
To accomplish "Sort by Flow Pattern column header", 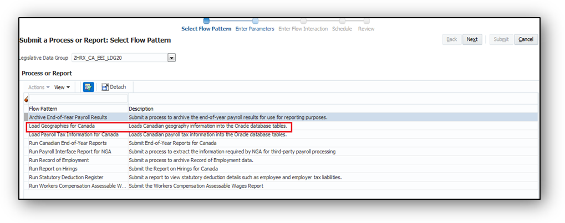I will coord(43,108).
